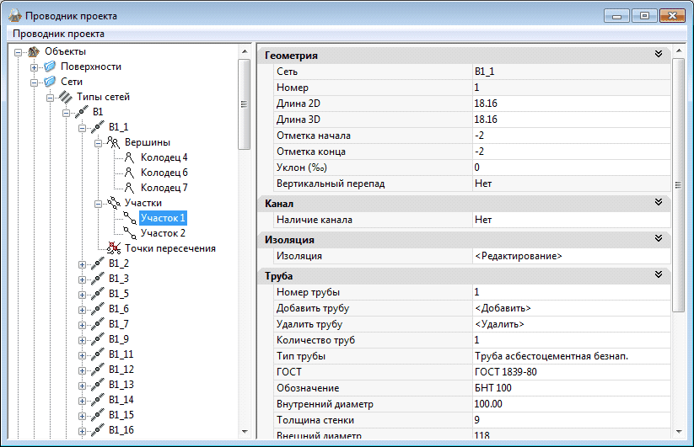Collapse the Вершины node

coord(98,143)
